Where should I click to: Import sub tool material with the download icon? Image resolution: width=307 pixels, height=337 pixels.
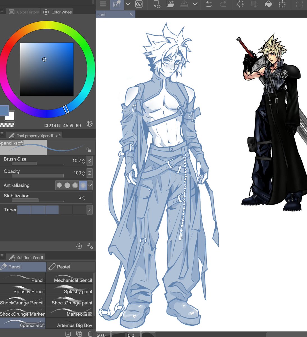click(68, 334)
